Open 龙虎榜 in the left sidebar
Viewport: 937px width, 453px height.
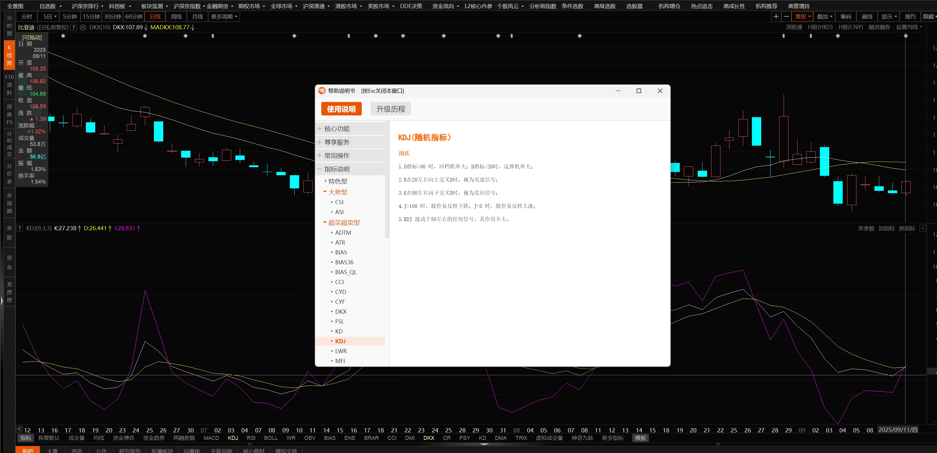tap(10, 292)
